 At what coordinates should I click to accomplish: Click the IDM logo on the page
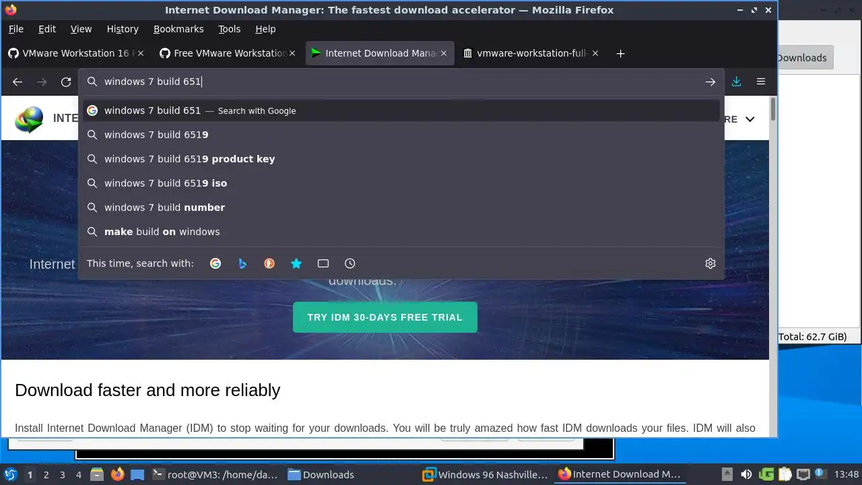(x=29, y=119)
